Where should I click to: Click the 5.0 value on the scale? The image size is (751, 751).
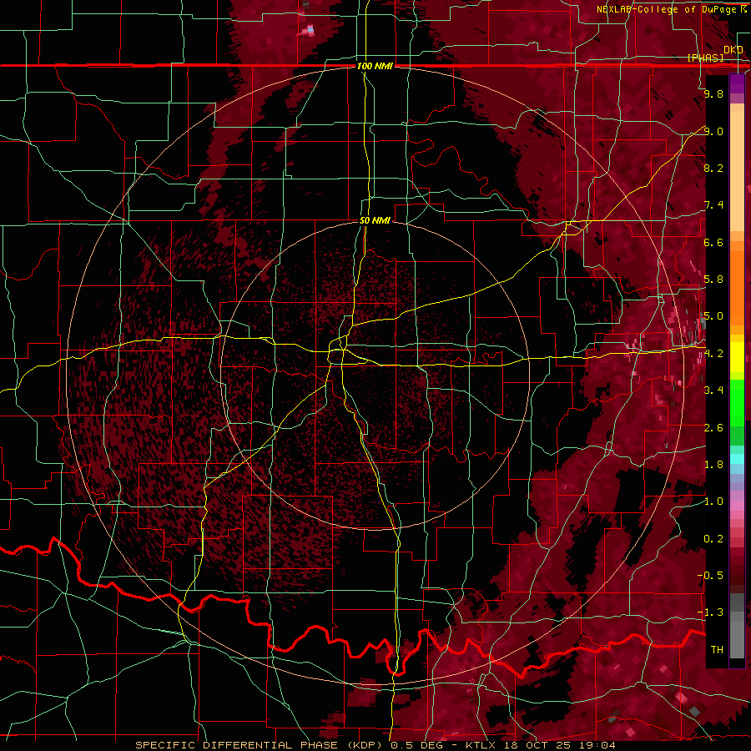(x=713, y=316)
